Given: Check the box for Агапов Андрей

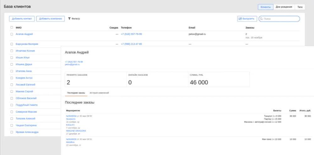Looking at the screenshot, I should pyautogui.click(x=12, y=34).
